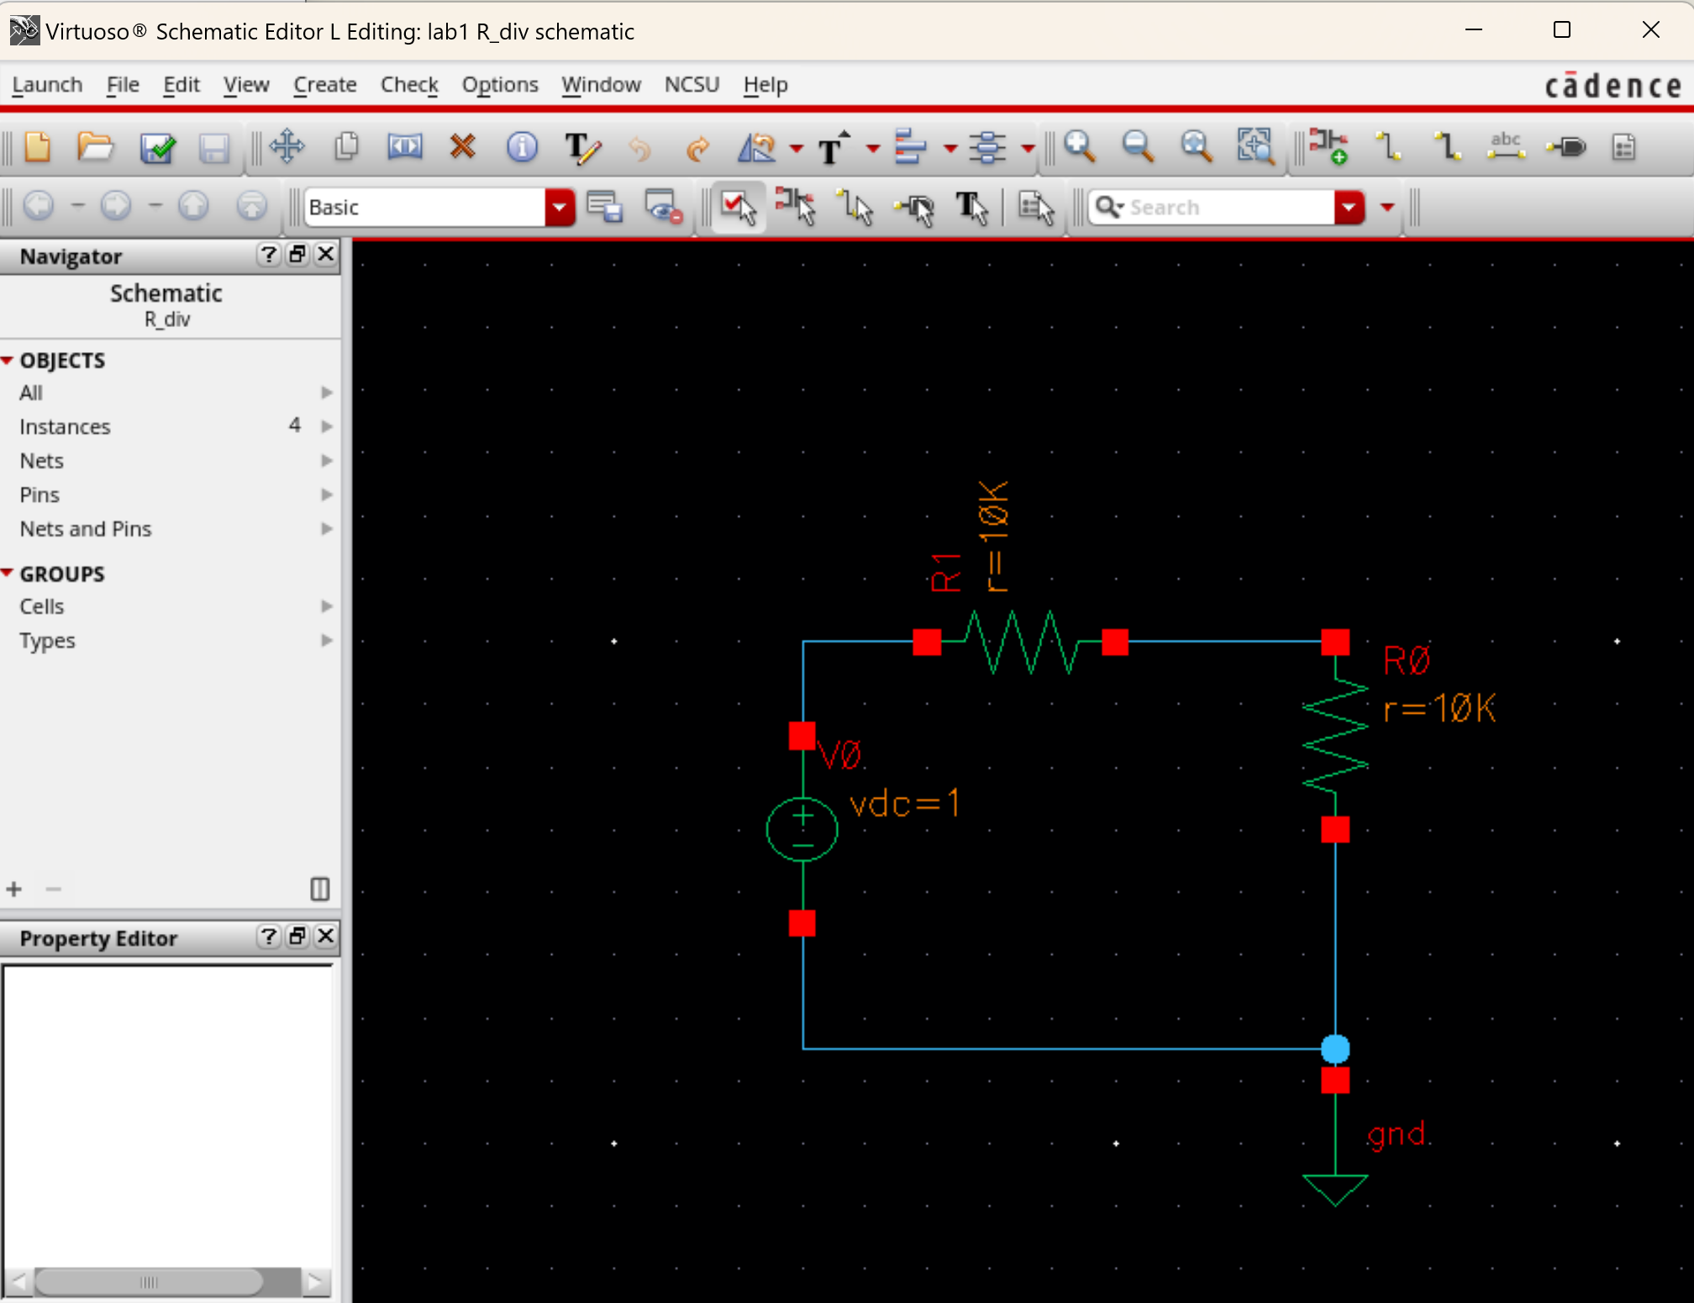Click the Create Pin icon
The width and height of the screenshot is (1694, 1303).
tap(1565, 147)
